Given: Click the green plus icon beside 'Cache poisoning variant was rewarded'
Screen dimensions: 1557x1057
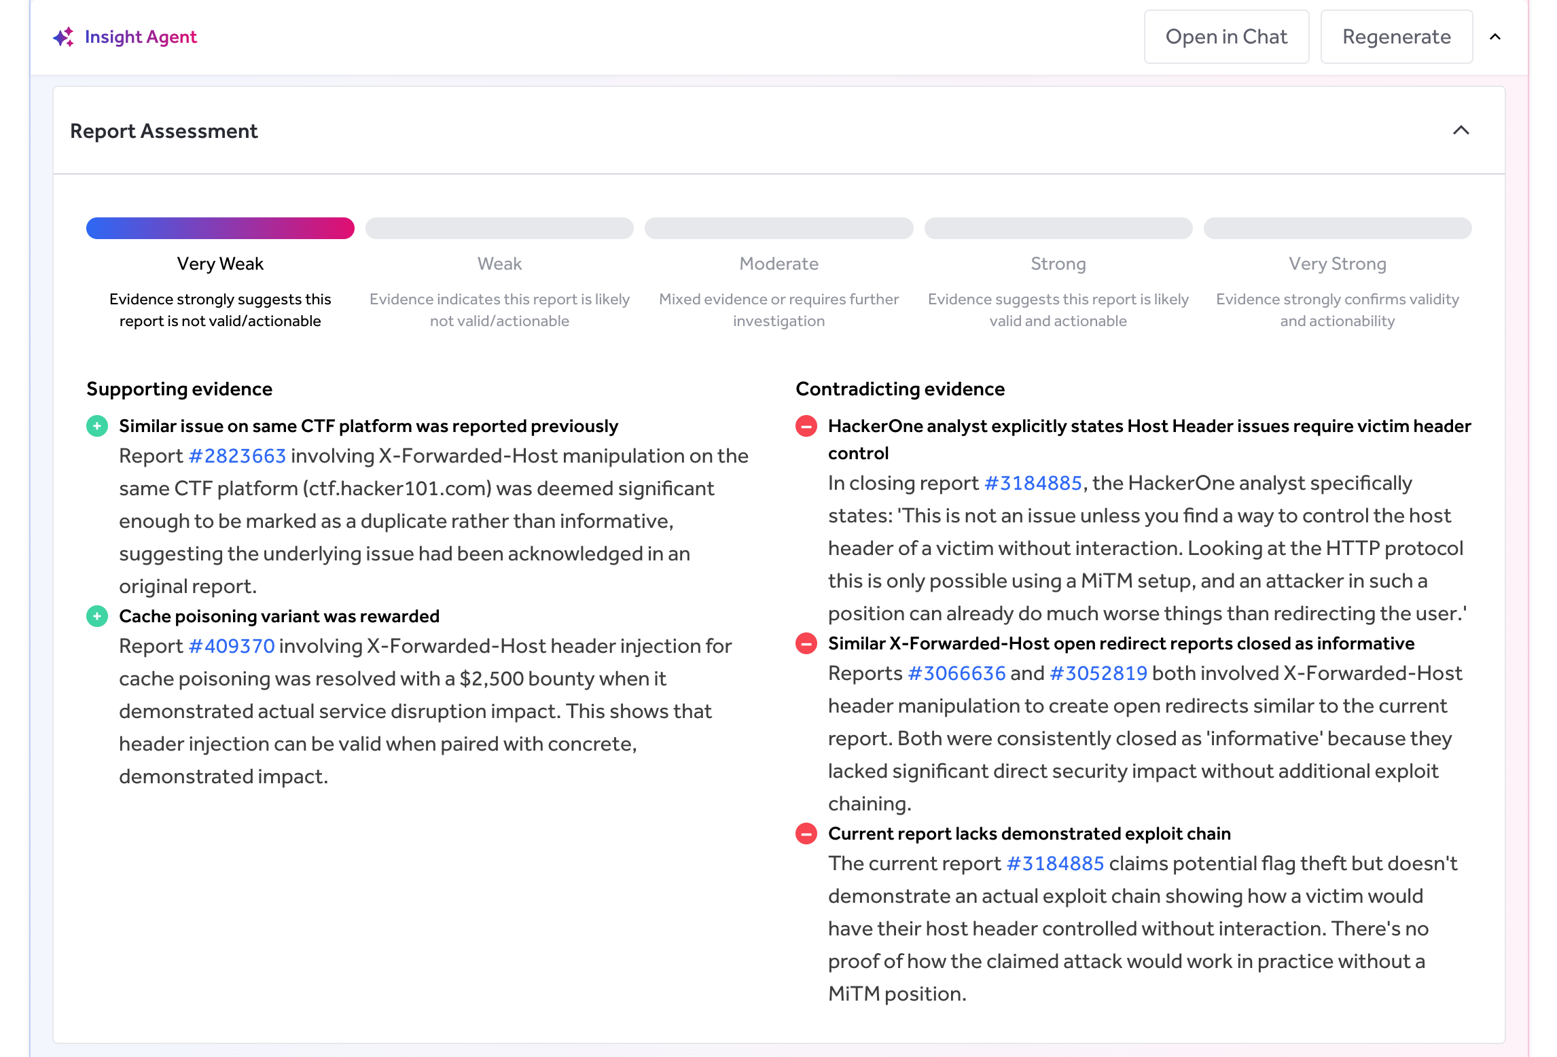Looking at the screenshot, I should pyautogui.click(x=97, y=616).
